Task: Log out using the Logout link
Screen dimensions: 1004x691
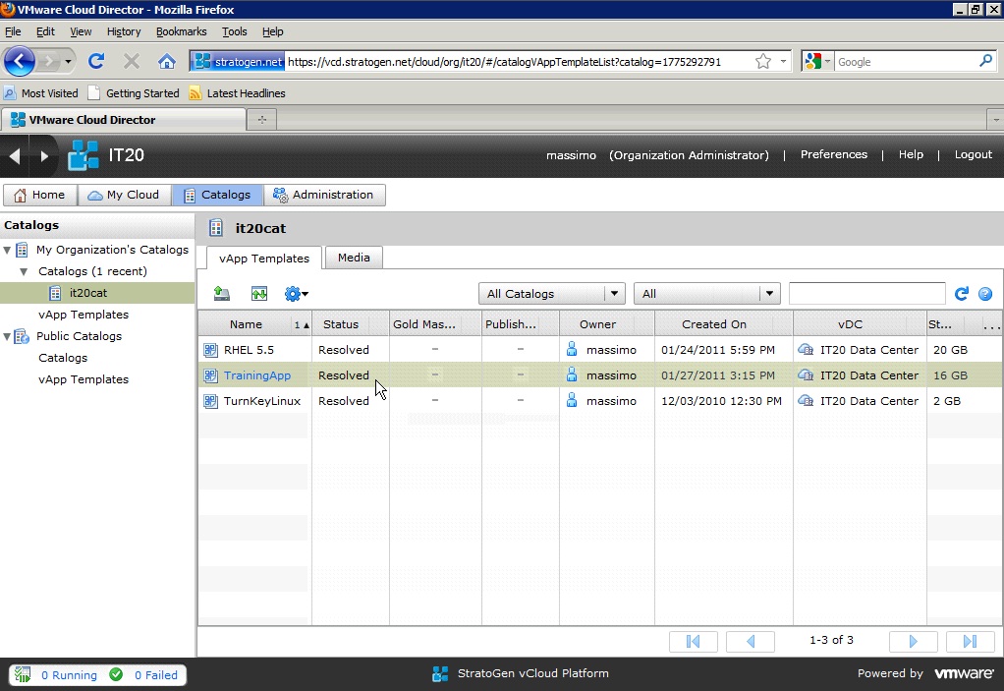Action: [974, 154]
